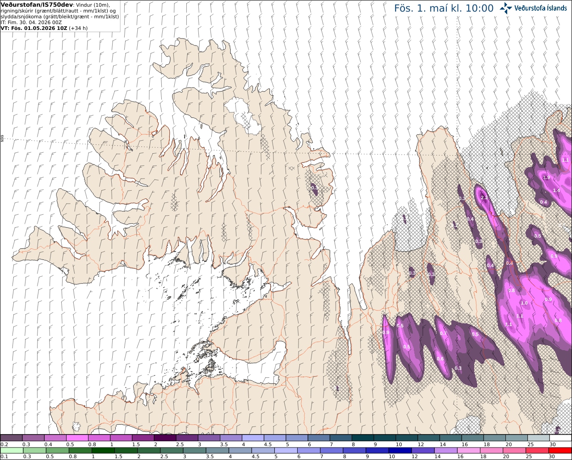This screenshot has width=572, height=460.
Task: Select the Fös. 1. maí kl. 10:00 timestamp
Action: pos(444,8)
